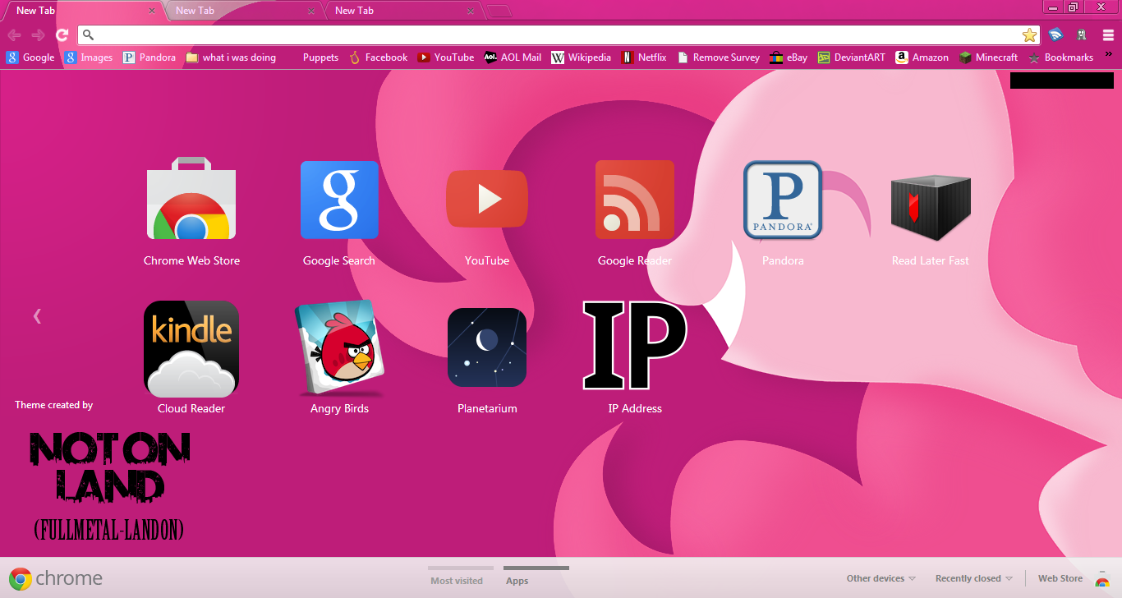Image resolution: width=1122 pixels, height=598 pixels.
Task: Bookmark this page with the star
Action: 1029,34
